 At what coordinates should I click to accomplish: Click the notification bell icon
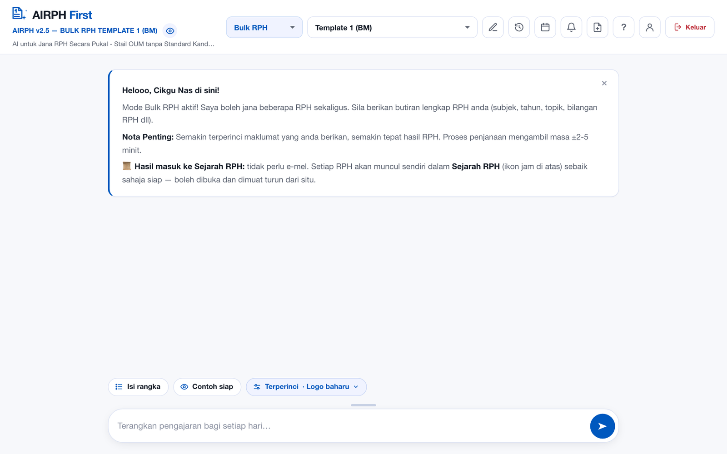[571, 27]
